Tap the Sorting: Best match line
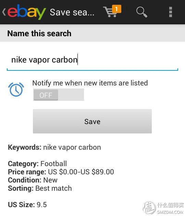The width and height of the screenshot is (185, 216). [x=40, y=188]
